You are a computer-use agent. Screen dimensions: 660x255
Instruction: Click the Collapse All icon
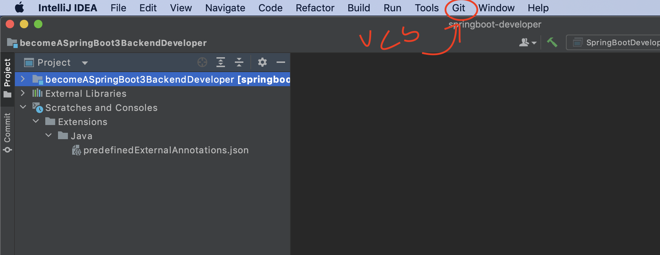[x=239, y=63]
